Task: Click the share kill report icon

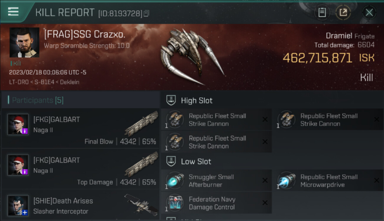Action: (x=343, y=12)
